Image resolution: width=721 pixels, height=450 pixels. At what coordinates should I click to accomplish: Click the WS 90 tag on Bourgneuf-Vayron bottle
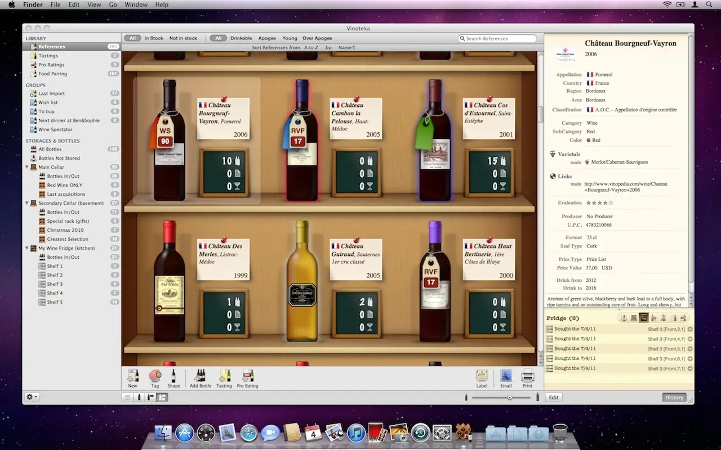(x=164, y=132)
